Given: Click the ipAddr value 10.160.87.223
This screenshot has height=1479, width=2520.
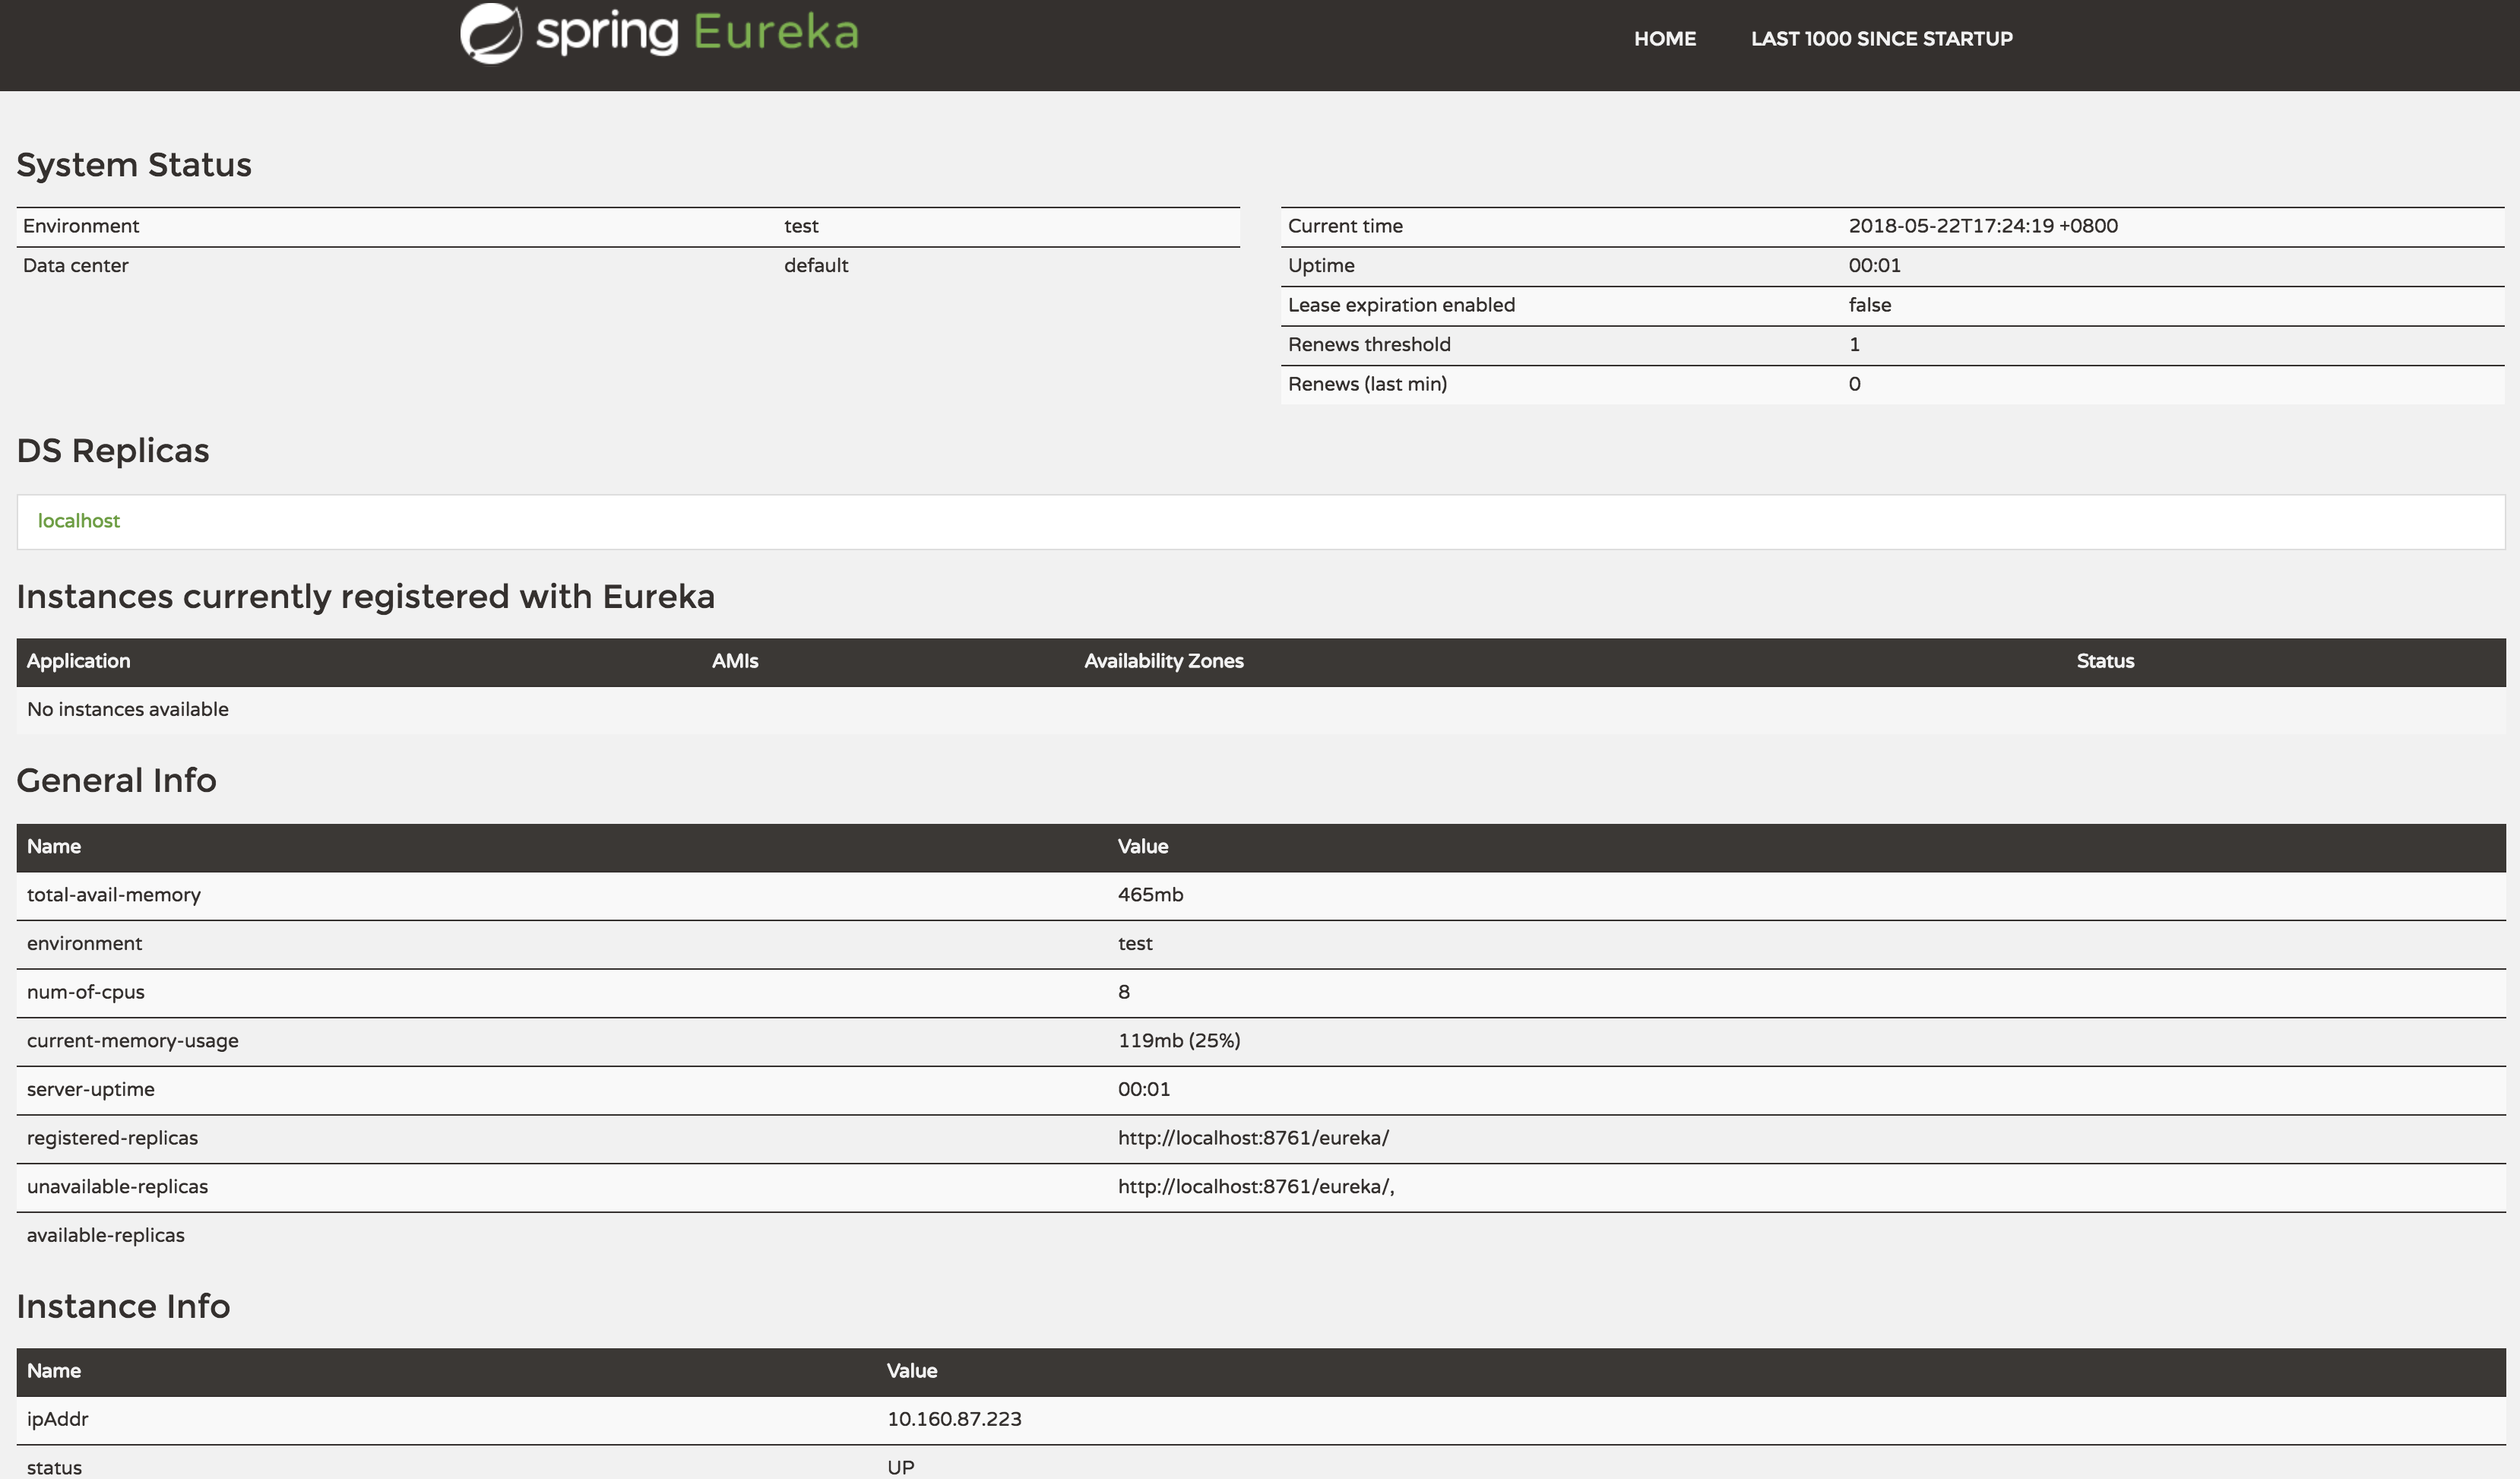Looking at the screenshot, I should click(954, 1419).
